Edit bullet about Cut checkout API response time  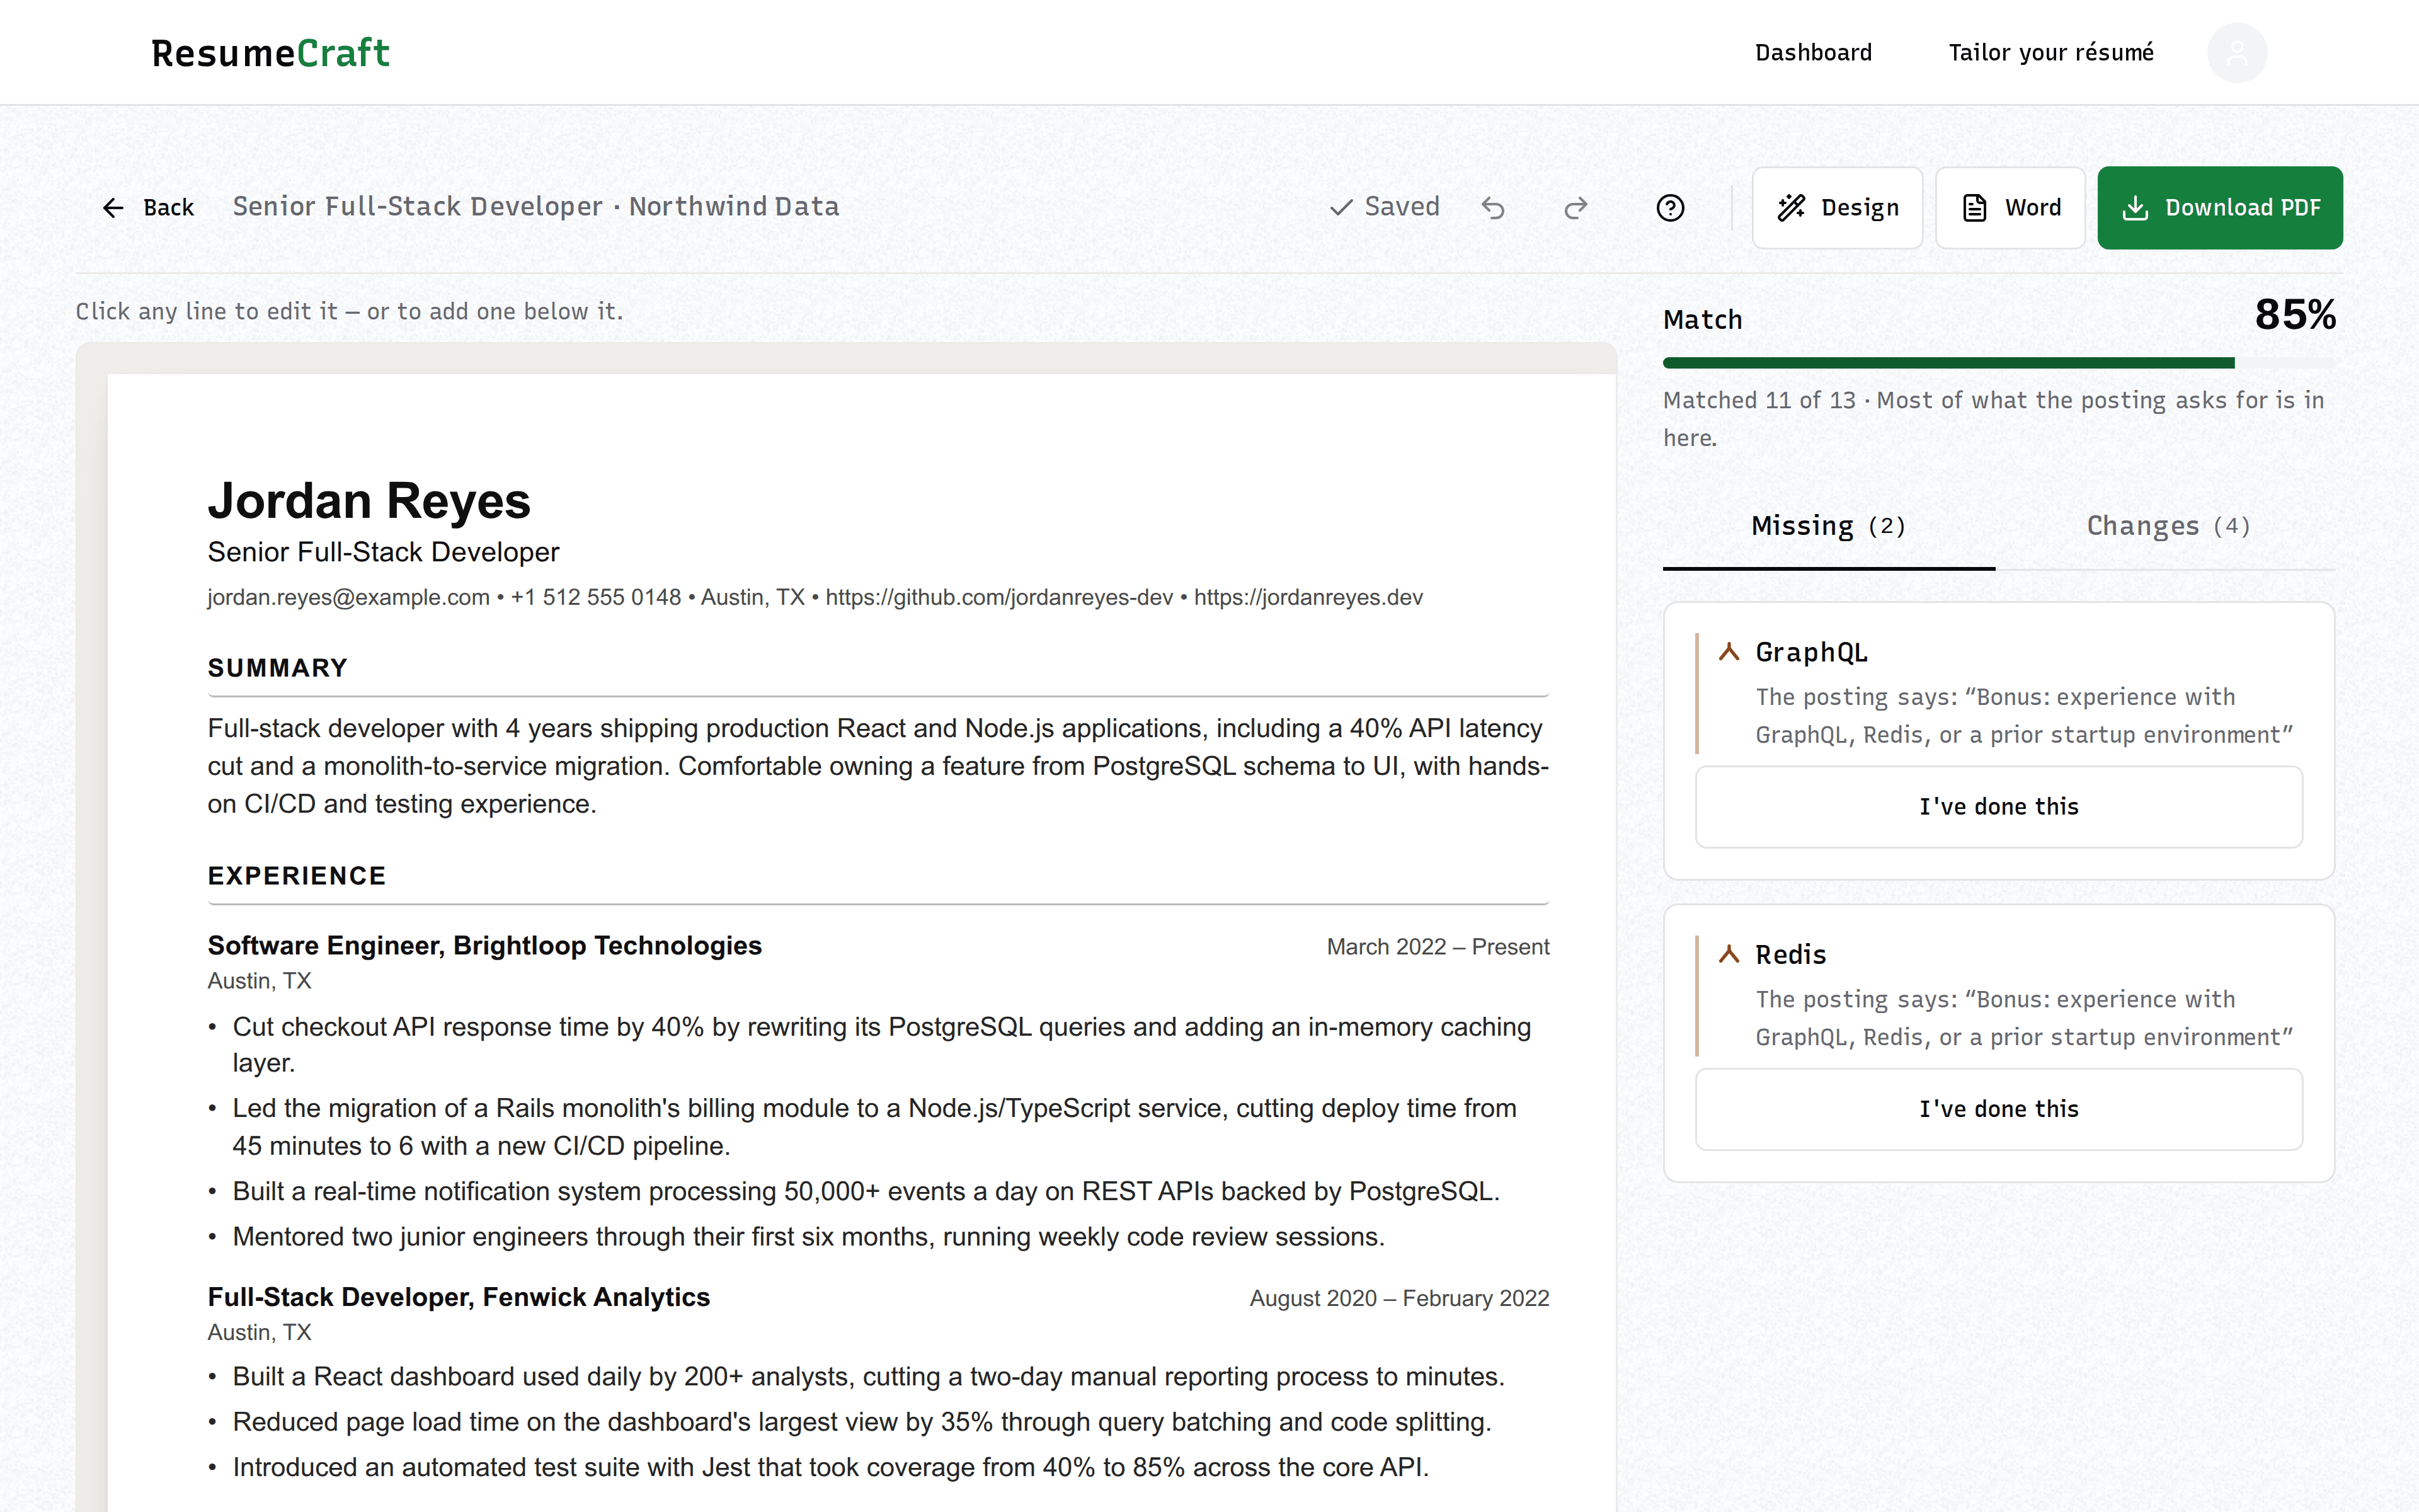coord(882,1045)
